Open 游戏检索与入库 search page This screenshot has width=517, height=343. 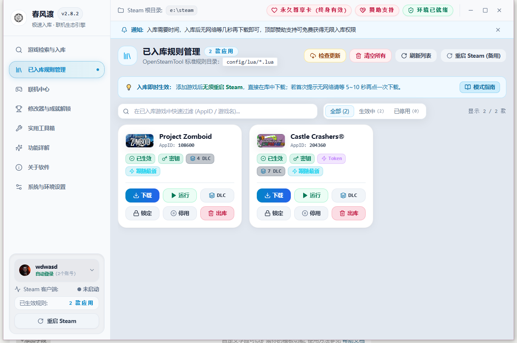pyautogui.click(x=57, y=50)
